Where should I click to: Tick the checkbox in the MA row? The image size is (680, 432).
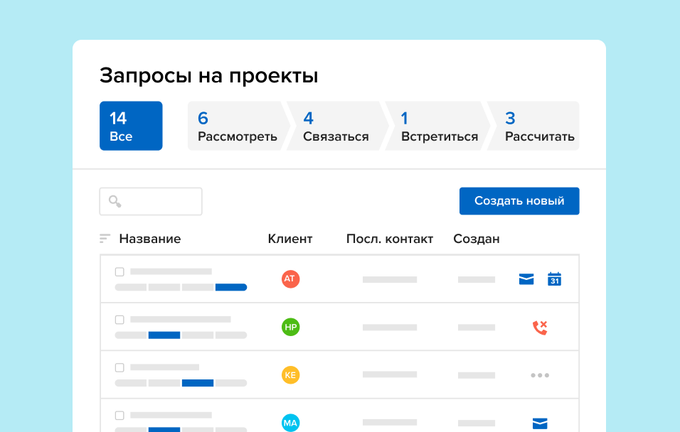click(119, 416)
